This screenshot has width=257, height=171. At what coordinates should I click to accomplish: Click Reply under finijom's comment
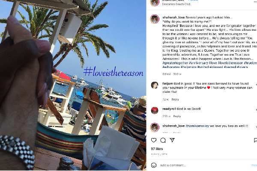tap(175, 100)
